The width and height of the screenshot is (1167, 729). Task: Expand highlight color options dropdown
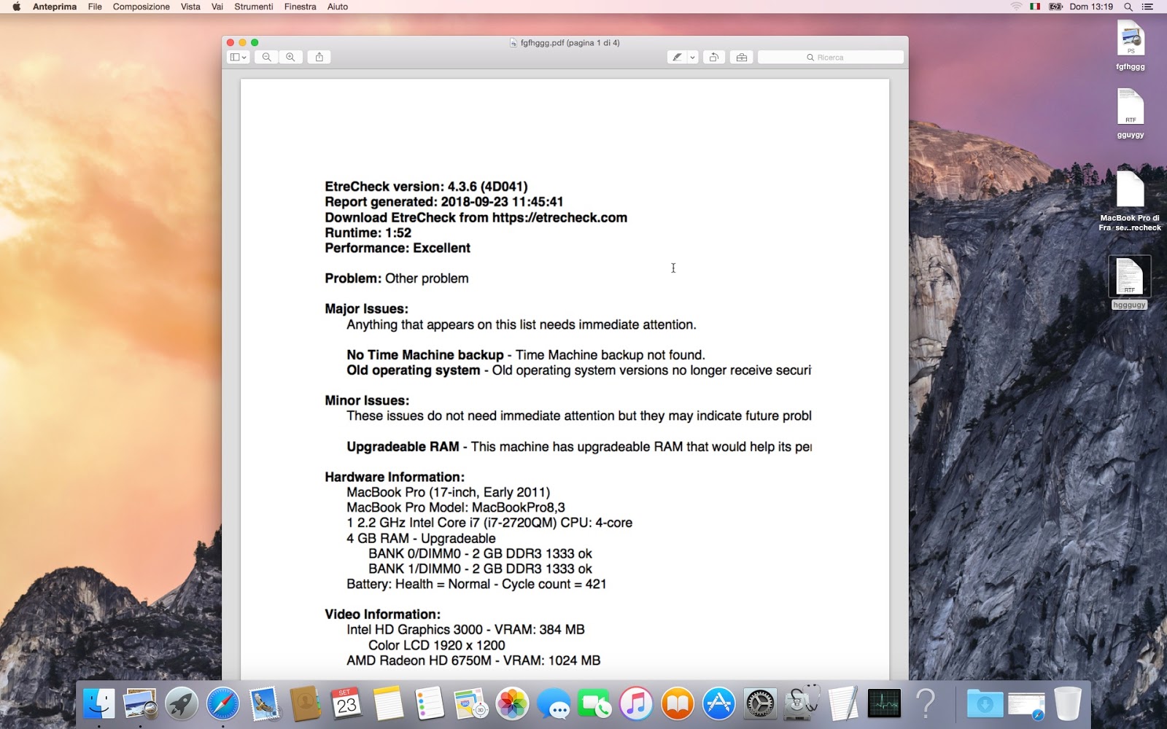pos(692,57)
